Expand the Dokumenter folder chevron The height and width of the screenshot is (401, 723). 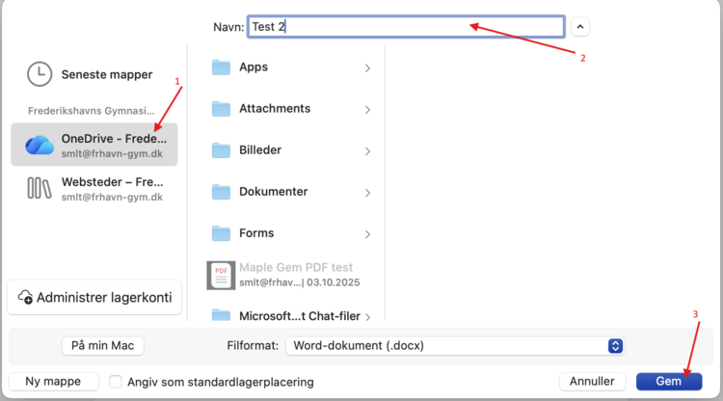pos(368,193)
